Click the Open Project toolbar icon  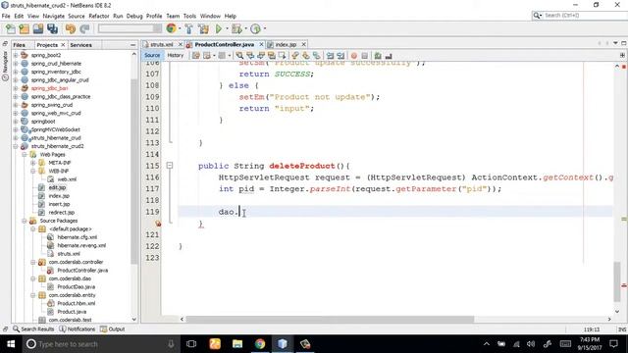tap(38, 28)
